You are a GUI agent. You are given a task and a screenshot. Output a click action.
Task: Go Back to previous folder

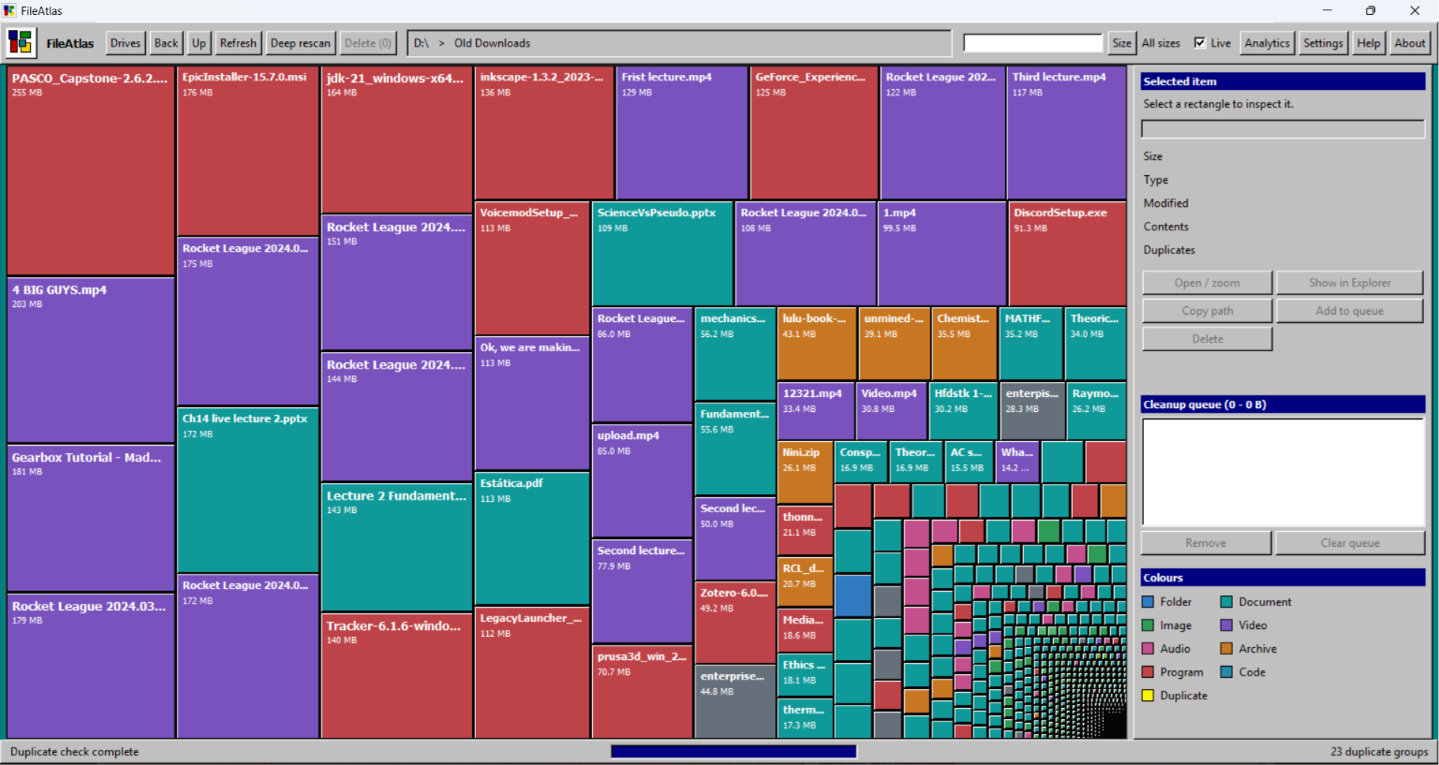[166, 43]
